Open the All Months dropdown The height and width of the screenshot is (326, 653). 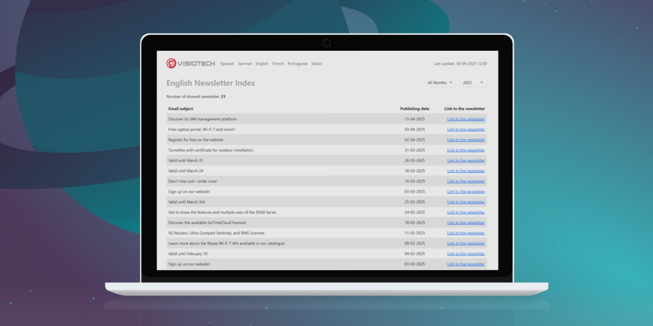click(x=440, y=83)
